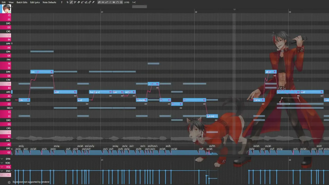The width and height of the screenshot is (329, 185).
Task: Select the "alive" note on D#4
Action: click(271, 72)
